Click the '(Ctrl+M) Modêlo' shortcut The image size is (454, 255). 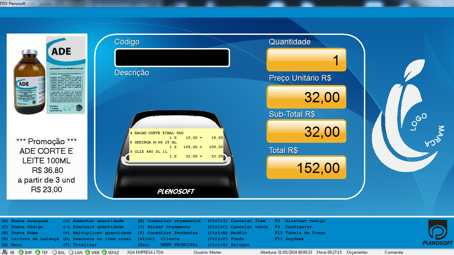point(228,233)
